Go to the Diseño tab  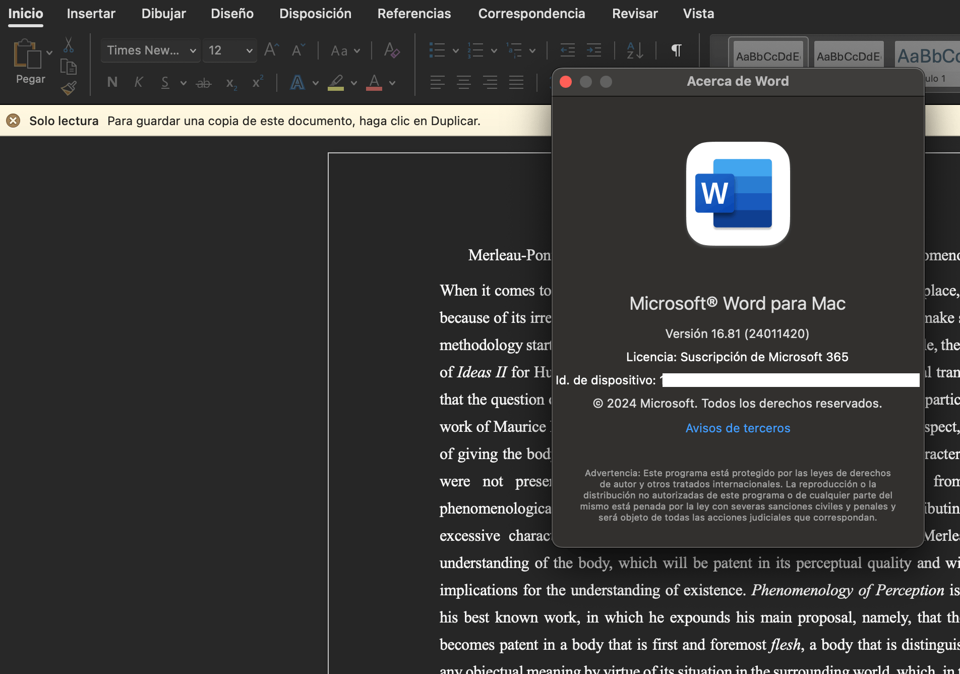(x=232, y=14)
